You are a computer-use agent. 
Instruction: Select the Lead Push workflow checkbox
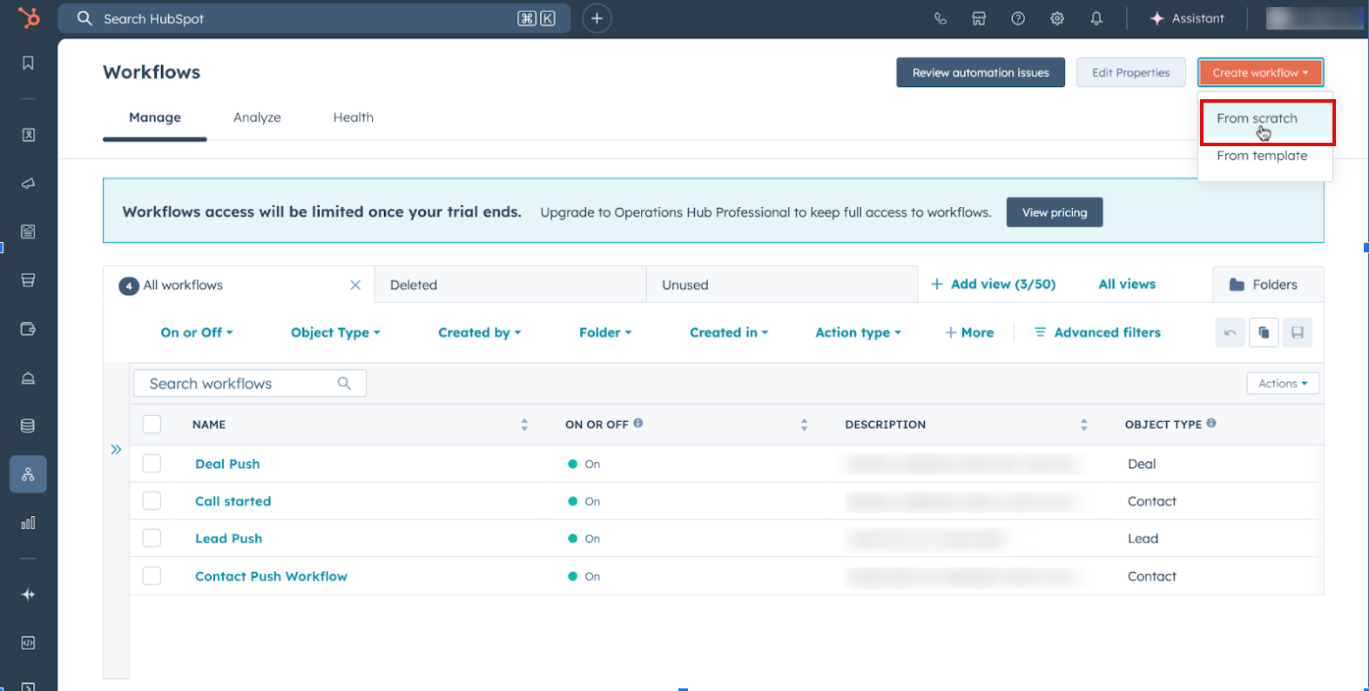152,538
